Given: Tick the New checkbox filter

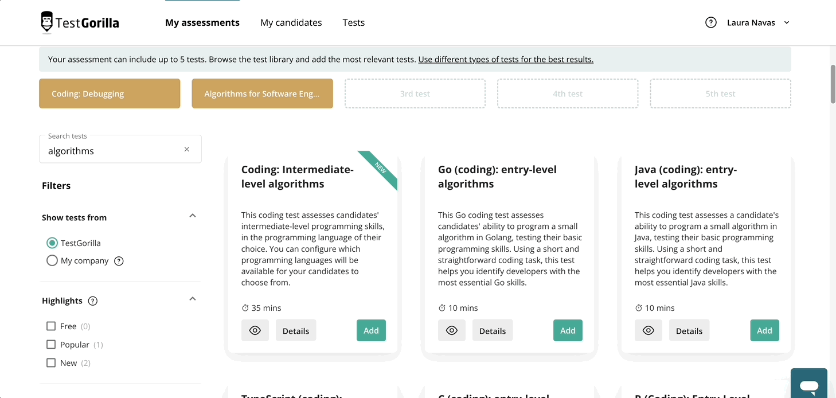Looking at the screenshot, I should (x=51, y=363).
